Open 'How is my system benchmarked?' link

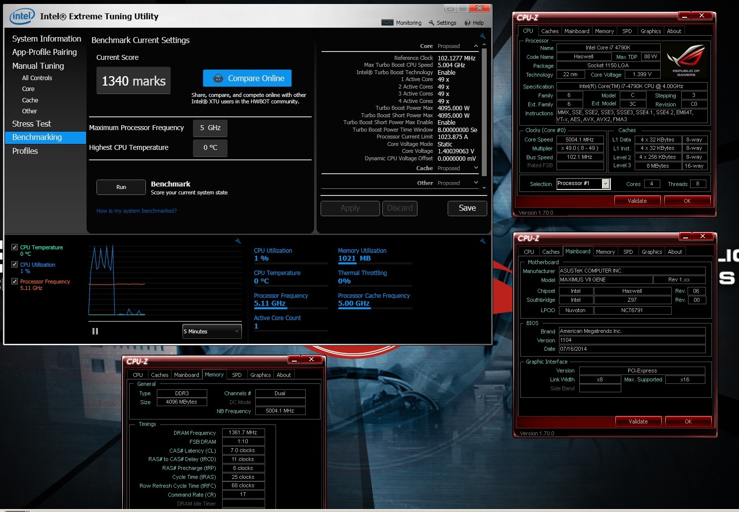click(x=137, y=211)
